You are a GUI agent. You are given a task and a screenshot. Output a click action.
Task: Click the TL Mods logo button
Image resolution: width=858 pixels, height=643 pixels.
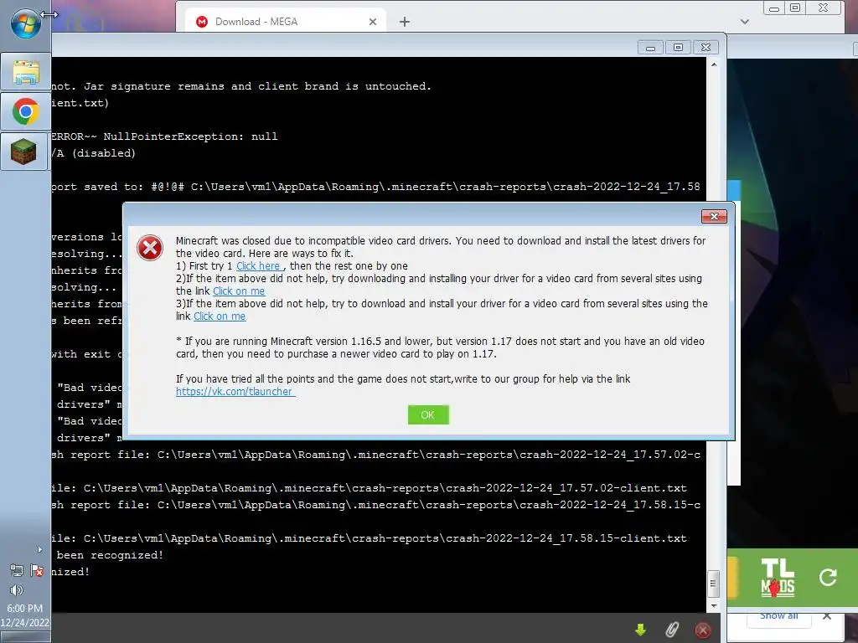tap(778, 578)
